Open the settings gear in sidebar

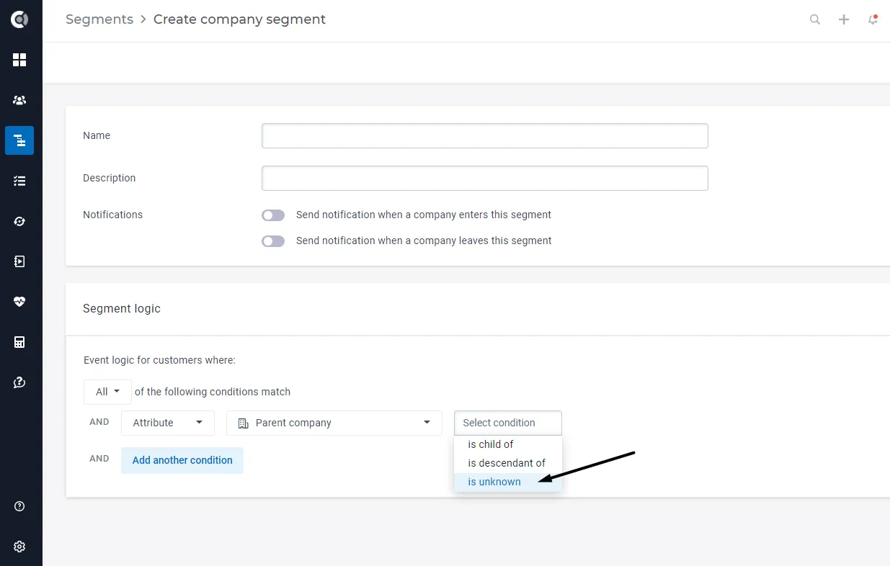pos(19,547)
